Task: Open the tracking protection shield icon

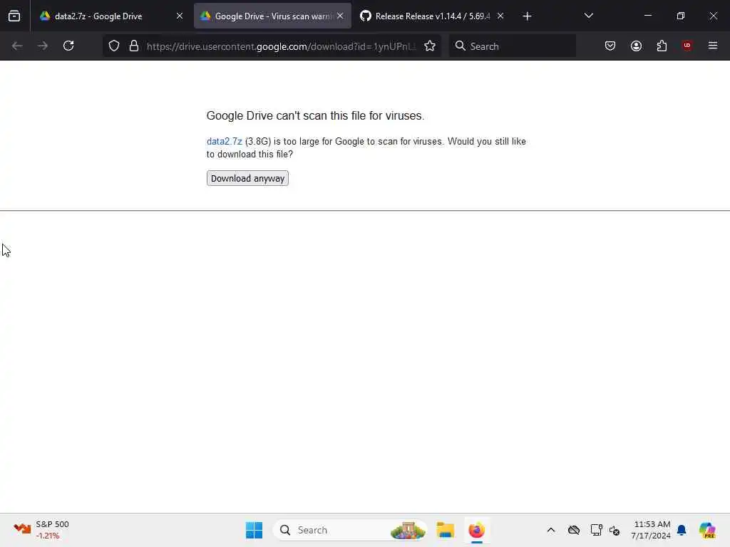Action: 114,46
